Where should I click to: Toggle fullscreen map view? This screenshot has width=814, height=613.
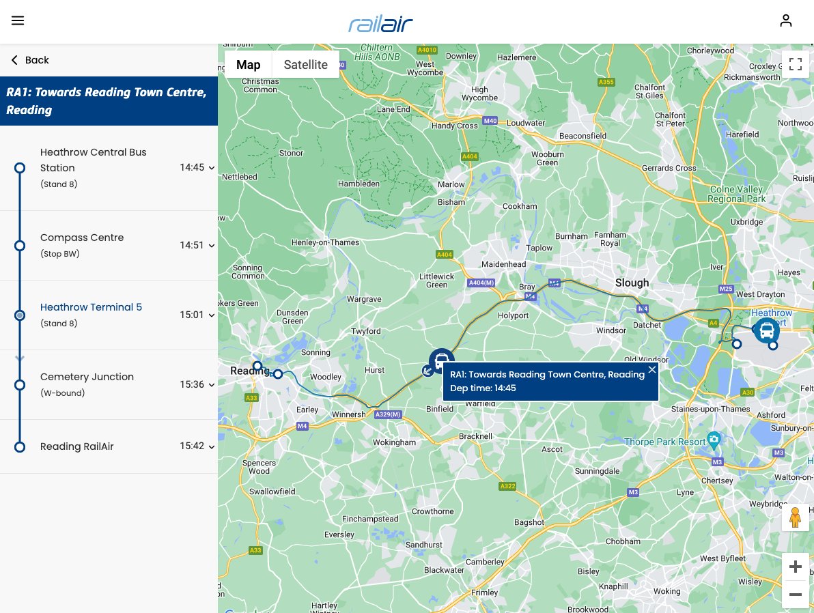(x=796, y=64)
